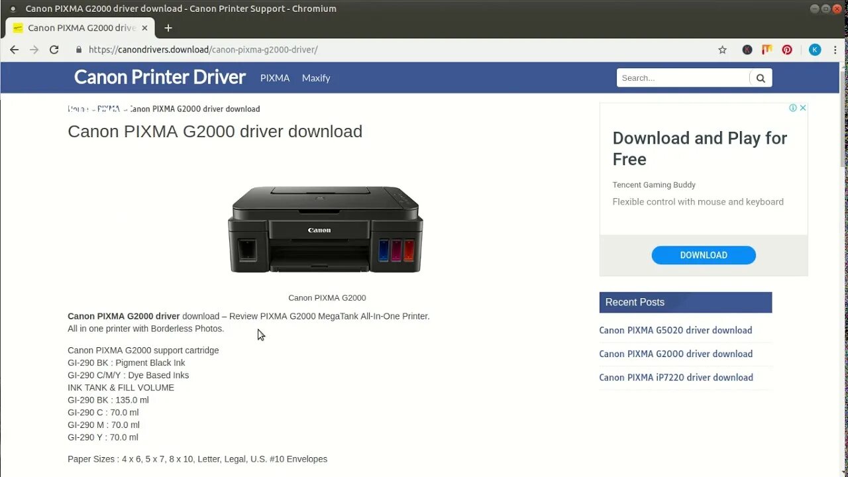Open the dark round K extension icon
848x477 pixels.
coord(747,50)
